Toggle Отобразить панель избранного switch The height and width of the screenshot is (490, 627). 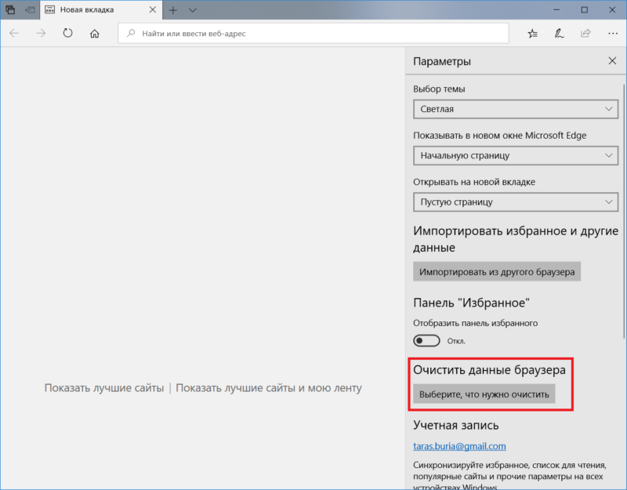tap(426, 341)
